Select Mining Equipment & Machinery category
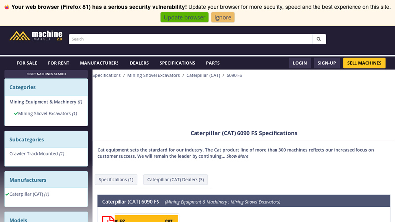Screen dimensions: 395x222 point(46,102)
